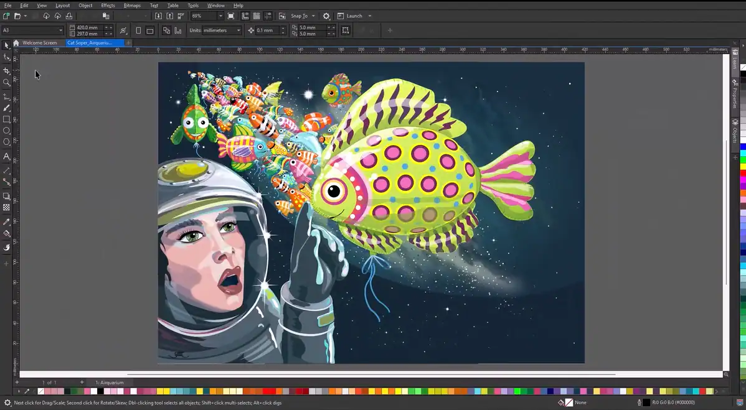Click the Launch button
The width and height of the screenshot is (746, 410).
tap(352, 16)
